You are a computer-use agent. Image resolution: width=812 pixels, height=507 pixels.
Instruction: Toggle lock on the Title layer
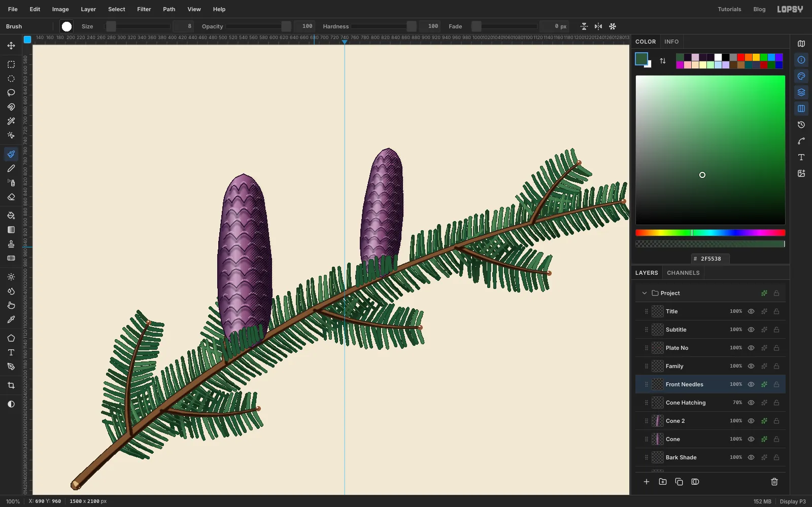click(x=776, y=311)
